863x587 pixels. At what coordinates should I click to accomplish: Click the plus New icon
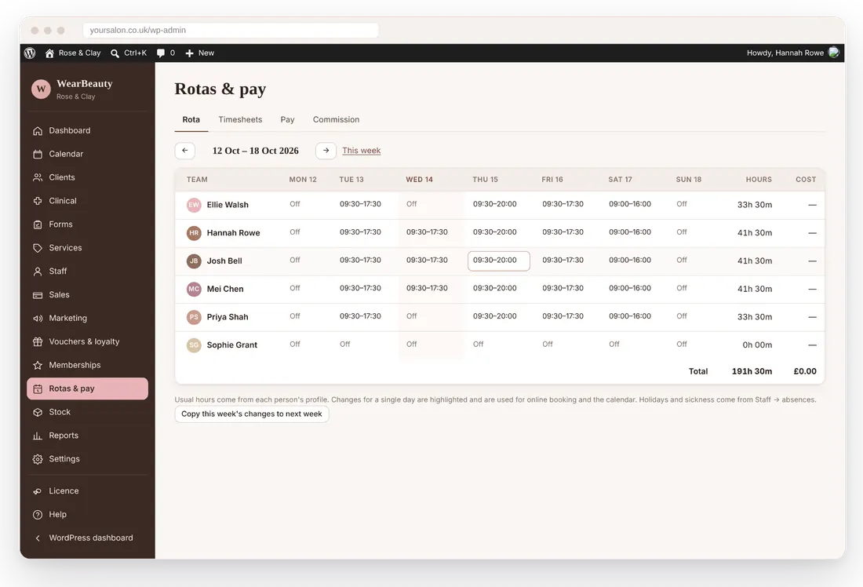[x=189, y=53]
